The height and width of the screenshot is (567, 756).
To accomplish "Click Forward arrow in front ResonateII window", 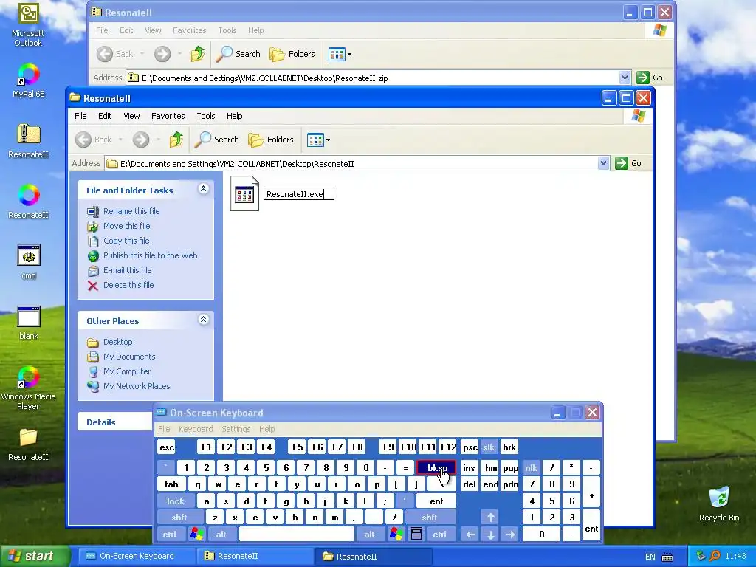I will click(141, 140).
